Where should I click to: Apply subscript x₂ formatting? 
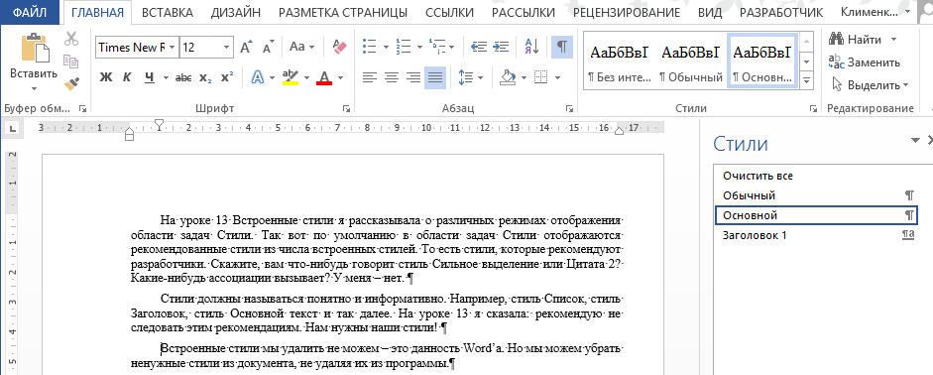(x=206, y=77)
